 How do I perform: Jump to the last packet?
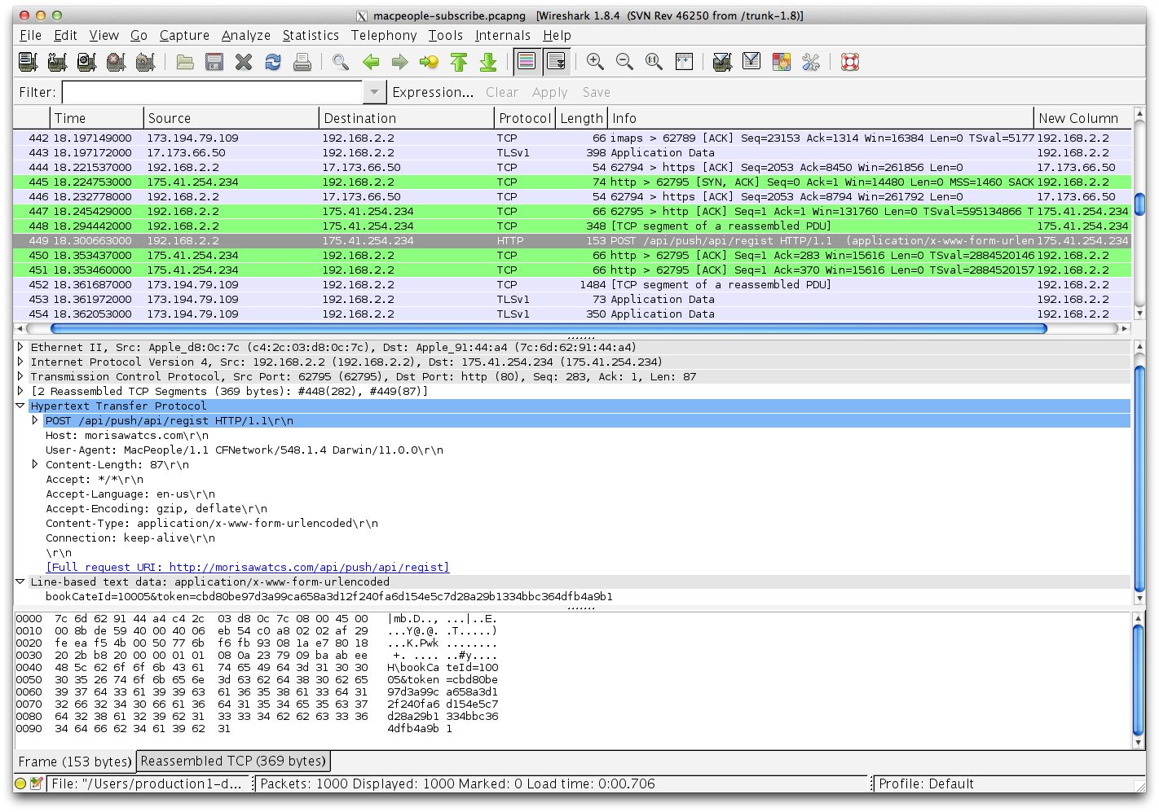click(x=488, y=62)
